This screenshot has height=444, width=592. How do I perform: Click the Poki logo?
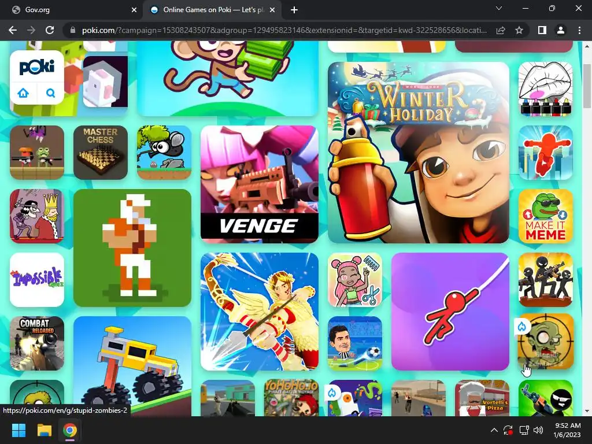[37, 67]
